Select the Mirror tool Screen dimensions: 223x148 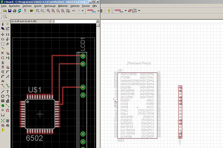3,39
